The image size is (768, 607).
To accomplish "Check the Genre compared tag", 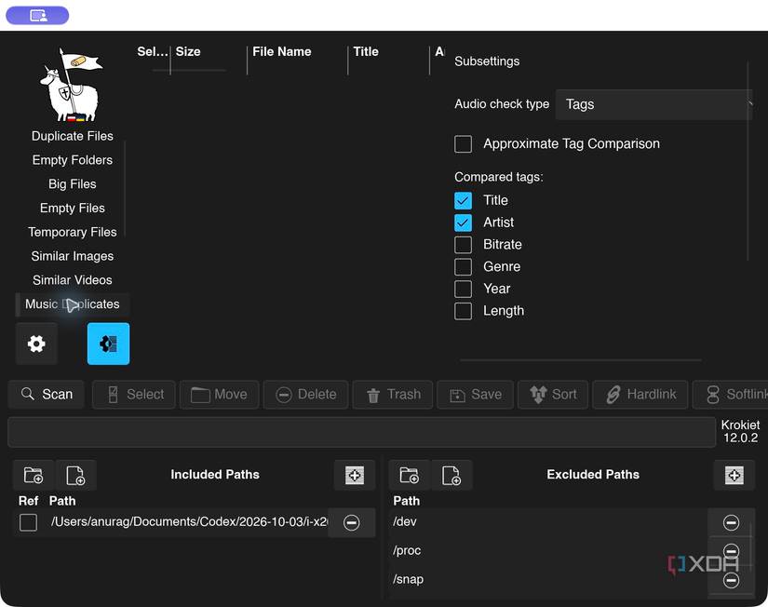I will [464, 266].
